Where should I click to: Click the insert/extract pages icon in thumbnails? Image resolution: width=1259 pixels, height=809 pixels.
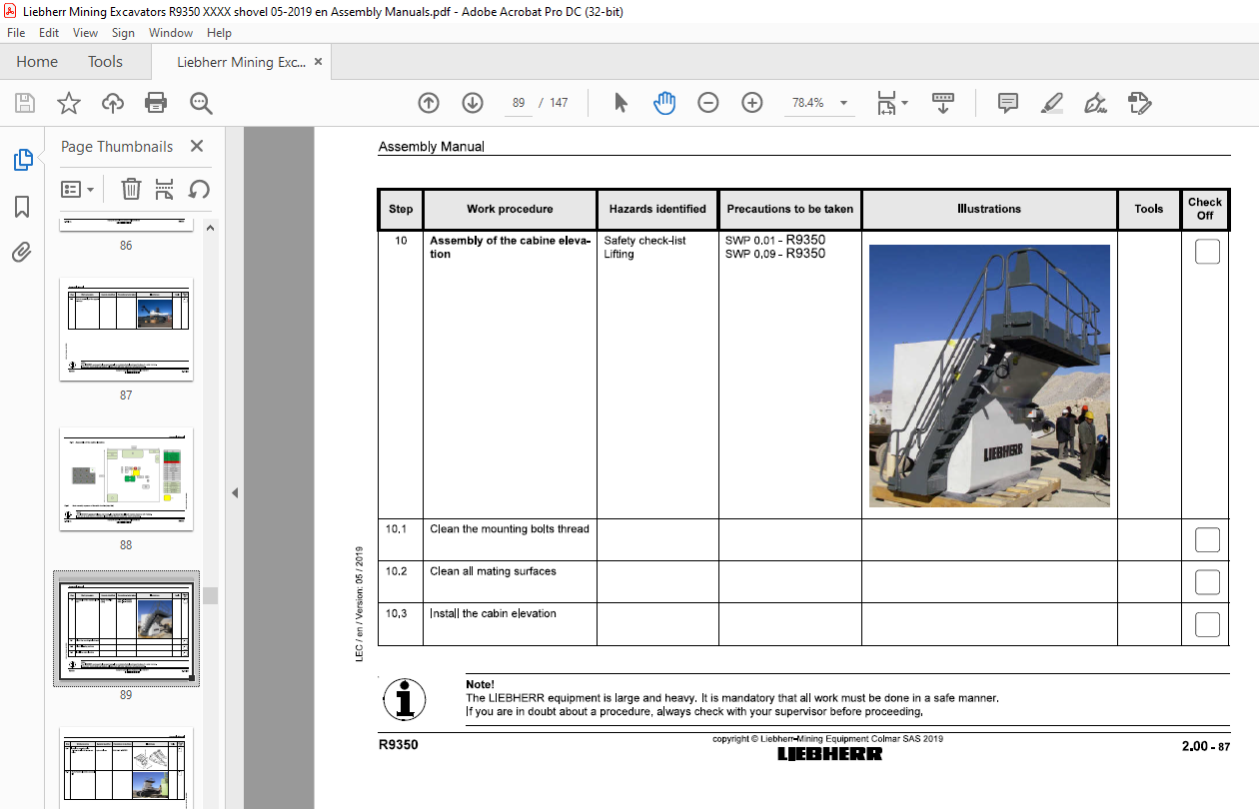[165, 189]
